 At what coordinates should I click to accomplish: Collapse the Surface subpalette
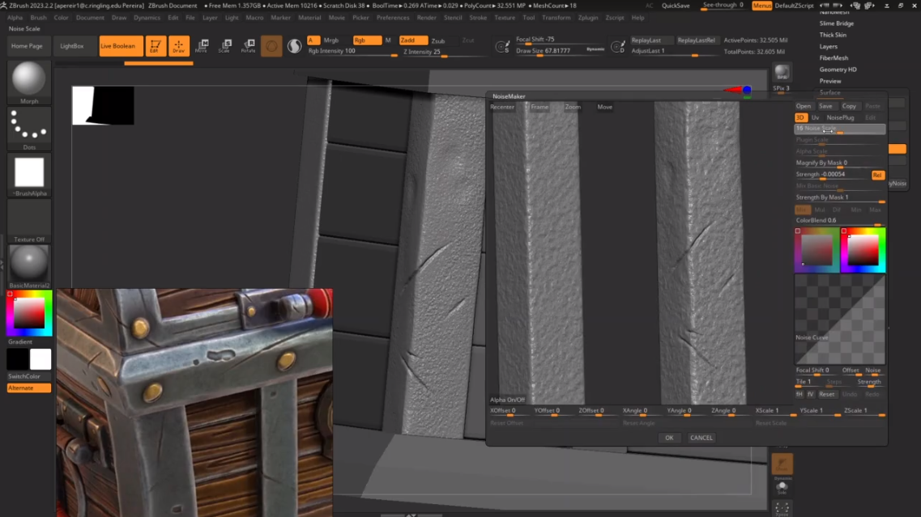tap(830, 93)
